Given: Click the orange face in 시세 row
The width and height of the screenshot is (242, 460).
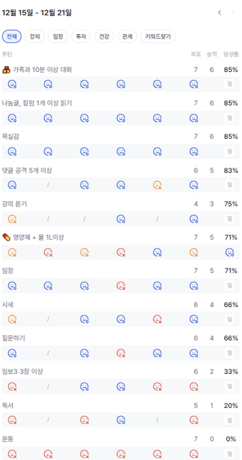Looking at the screenshot, I should [12, 319].
